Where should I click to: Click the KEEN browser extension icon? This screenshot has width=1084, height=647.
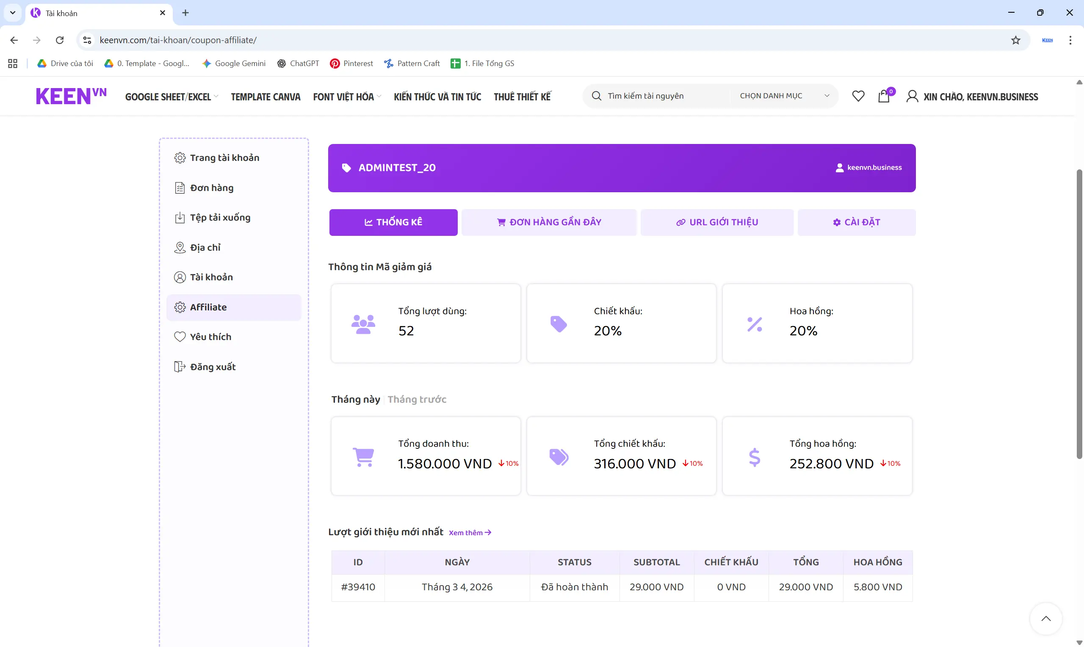pos(1047,40)
